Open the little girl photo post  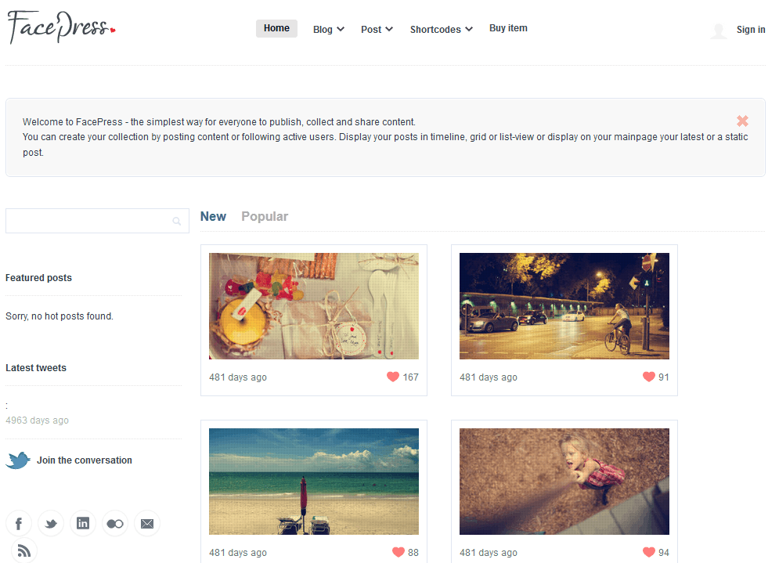[564, 482]
